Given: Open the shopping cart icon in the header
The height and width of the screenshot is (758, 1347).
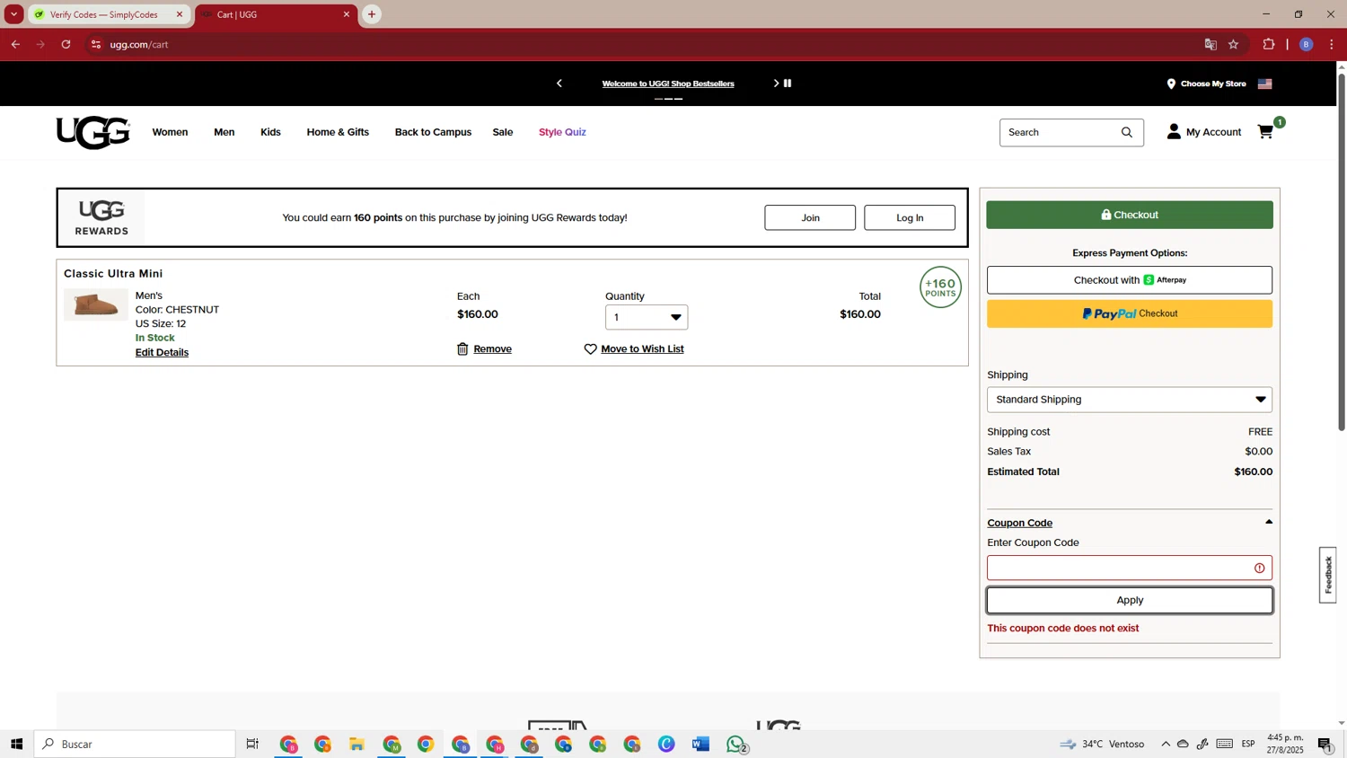Looking at the screenshot, I should pos(1266,132).
